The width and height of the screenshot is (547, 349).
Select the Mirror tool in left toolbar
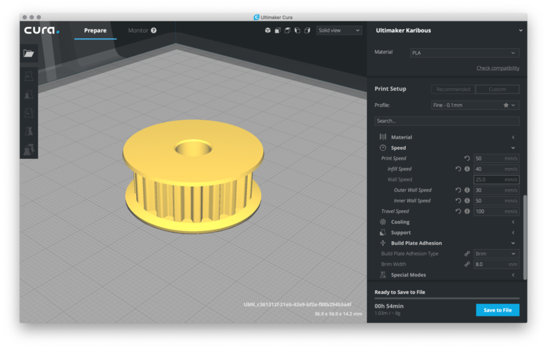pyautogui.click(x=28, y=131)
